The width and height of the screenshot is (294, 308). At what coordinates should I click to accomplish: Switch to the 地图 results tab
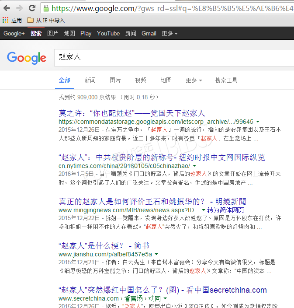tap(166, 80)
